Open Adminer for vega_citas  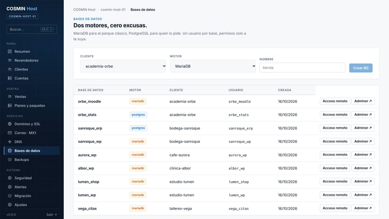click(363, 208)
